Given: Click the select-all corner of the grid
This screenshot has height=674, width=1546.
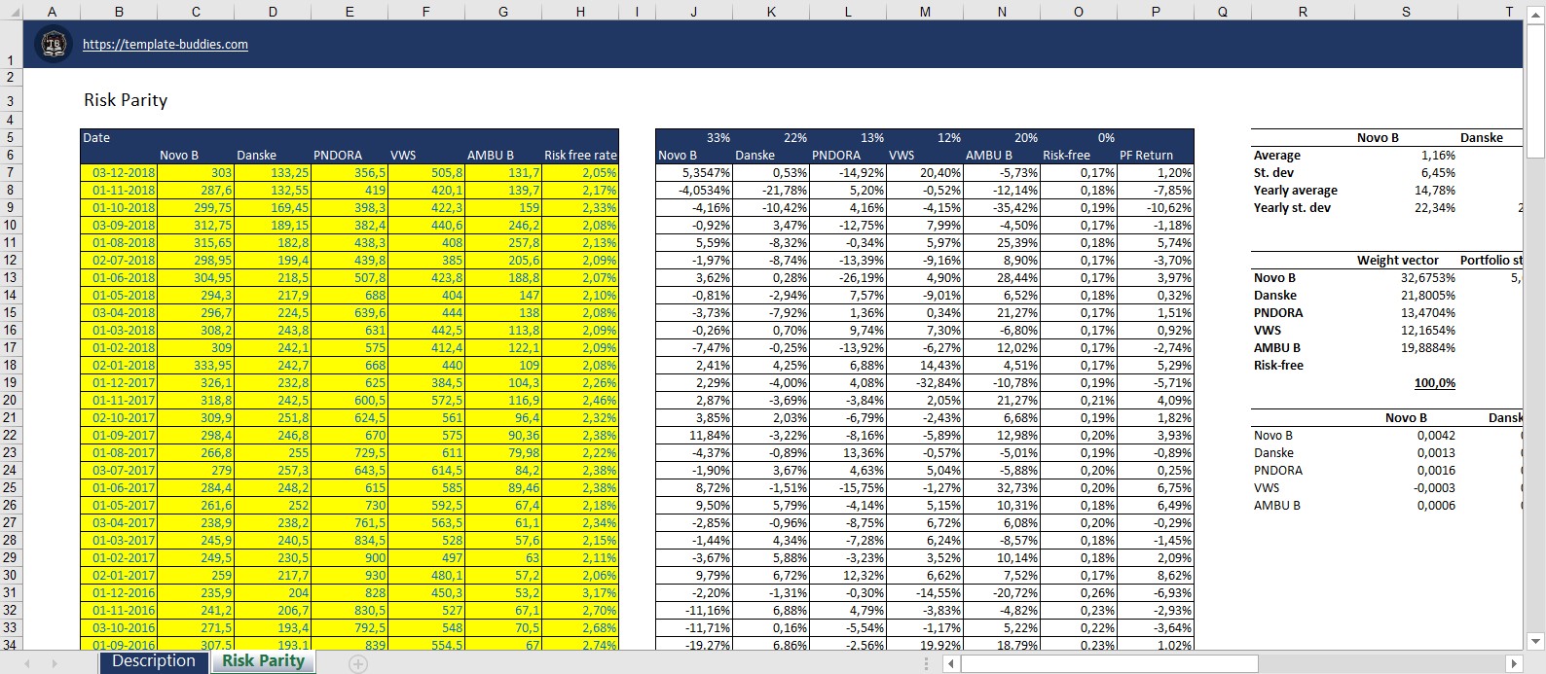Looking at the screenshot, I should point(10,12).
